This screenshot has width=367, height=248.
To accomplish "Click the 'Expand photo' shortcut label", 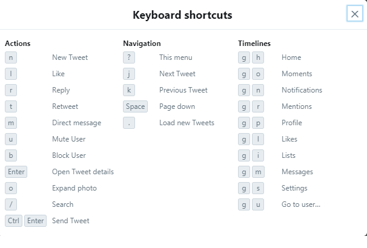I will [x=74, y=188].
